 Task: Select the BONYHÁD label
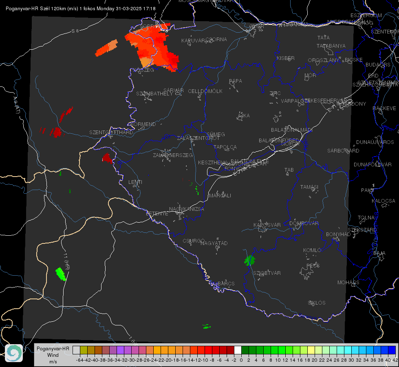pos(338,234)
